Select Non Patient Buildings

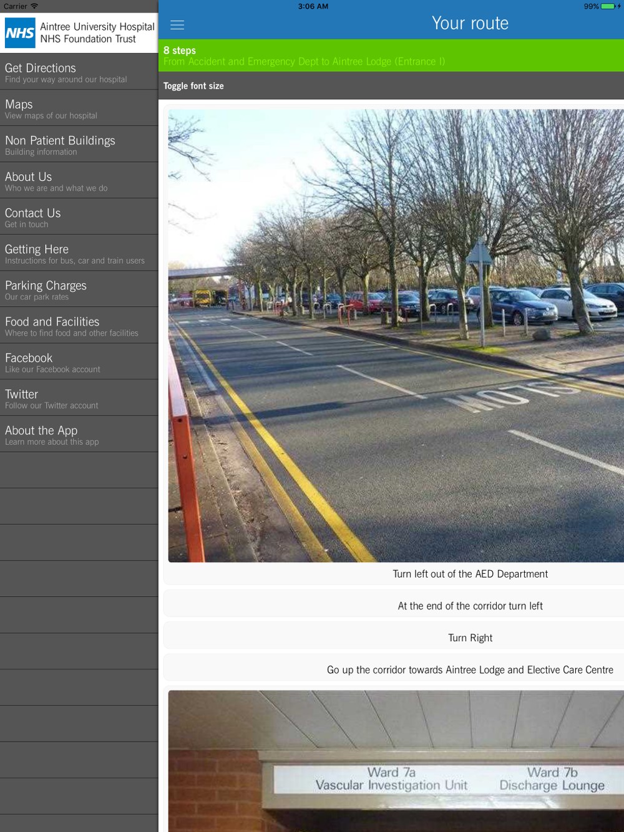[79, 145]
